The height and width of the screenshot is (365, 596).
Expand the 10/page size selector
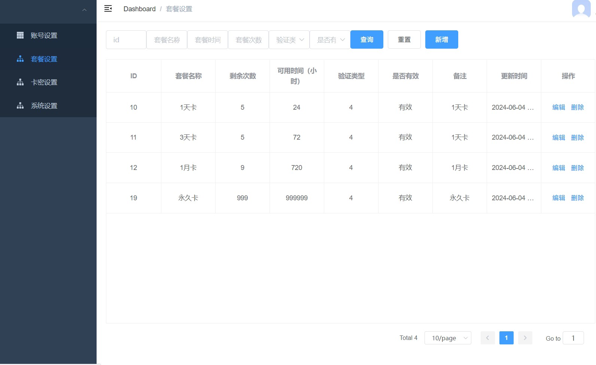(448, 338)
